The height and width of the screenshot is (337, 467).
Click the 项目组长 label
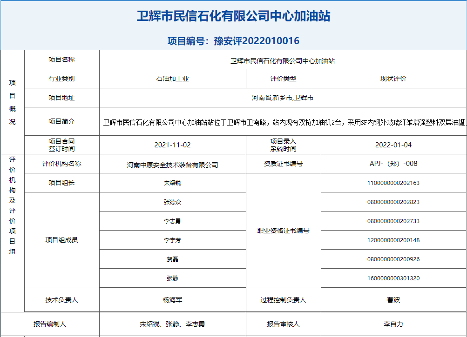coord(61,183)
